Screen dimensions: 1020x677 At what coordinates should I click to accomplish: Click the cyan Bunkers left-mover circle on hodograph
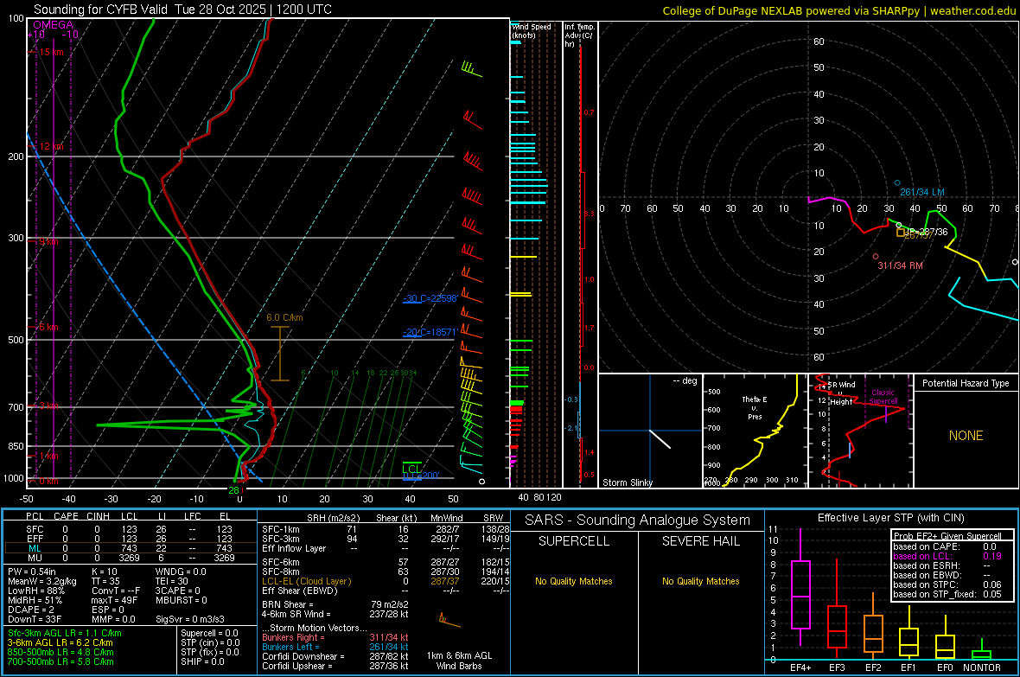pos(898,183)
